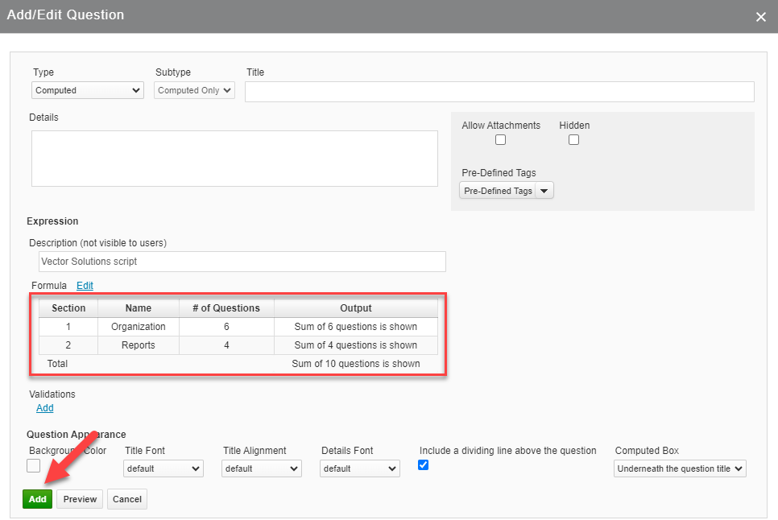Pick a Background Color swatch

(34, 466)
